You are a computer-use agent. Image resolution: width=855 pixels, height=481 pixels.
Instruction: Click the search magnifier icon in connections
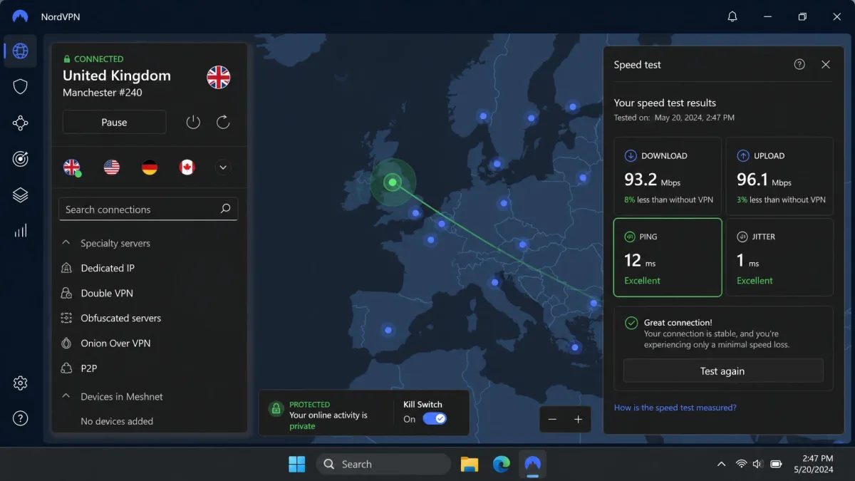pos(225,209)
